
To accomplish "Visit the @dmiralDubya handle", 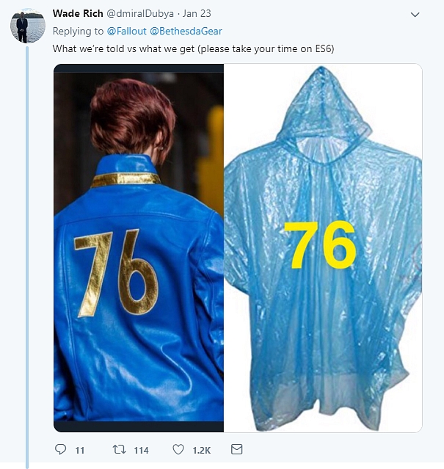I will (x=140, y=14).
